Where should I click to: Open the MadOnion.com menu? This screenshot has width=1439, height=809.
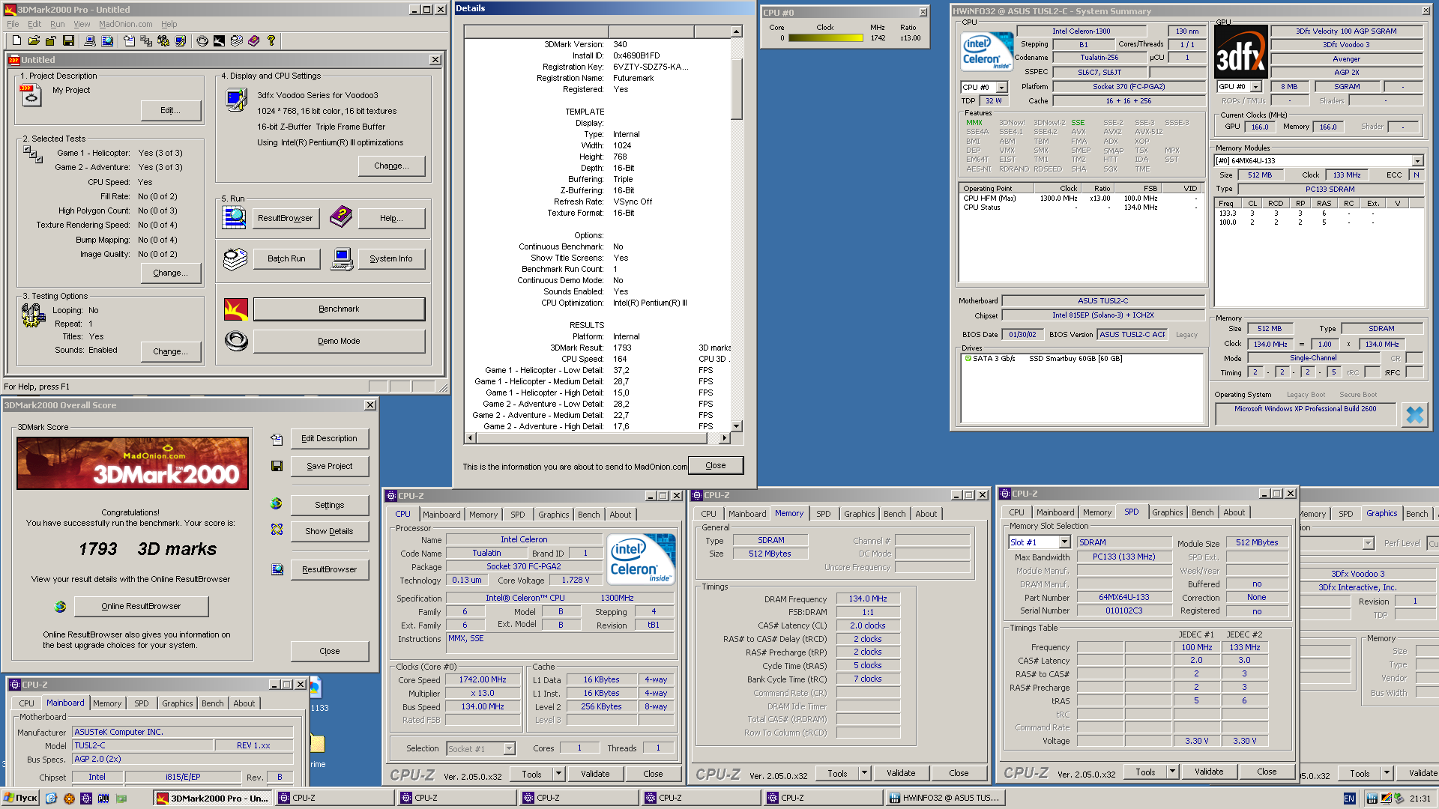point(126,24)
